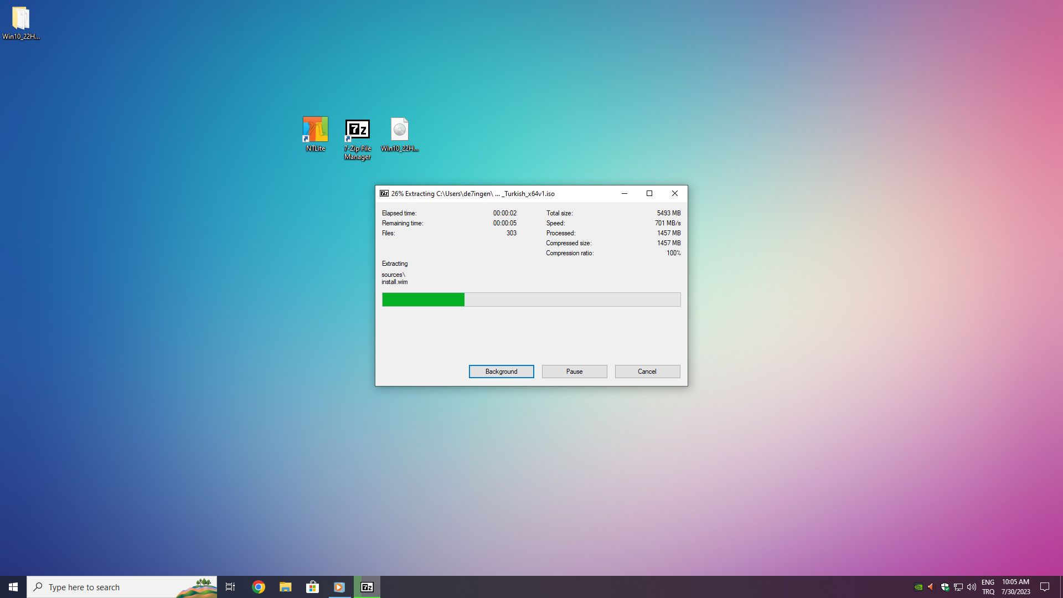
Task: Cancel the ISO extraction
Action: [x=647, y=372]
